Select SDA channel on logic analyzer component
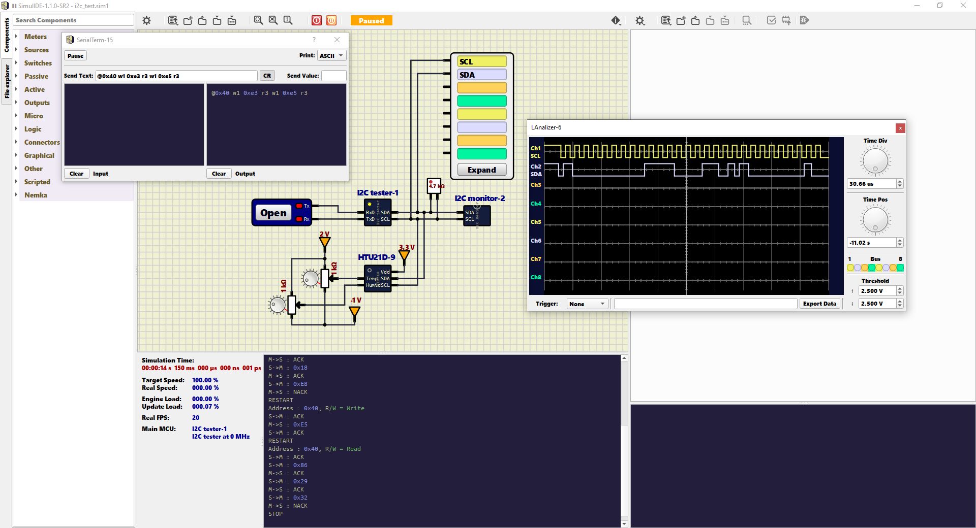The image size is (976, 528). 481,75
